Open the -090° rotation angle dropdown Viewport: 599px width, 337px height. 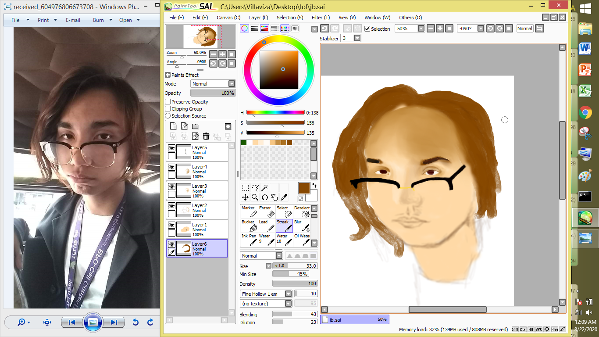coord(481,29)
